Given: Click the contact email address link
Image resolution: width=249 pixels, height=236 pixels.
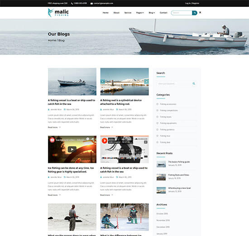Looking at the screenshot, I should pyautogui.click(x=103, y=3).
